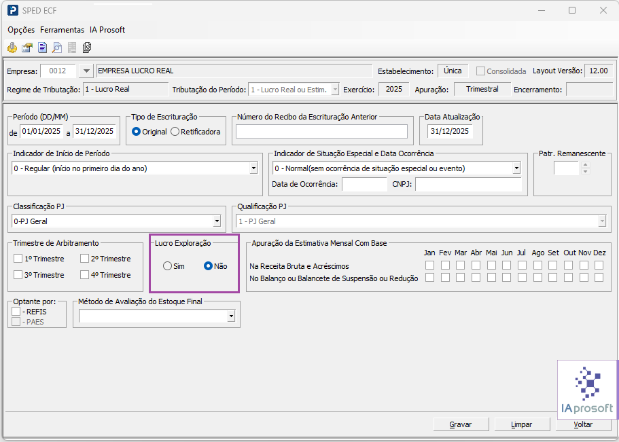The width and height of the screenshot is (619, 442).
Task: Click the magnifier document preview icon
Action: pyautogui.click(x=57, y=48)
